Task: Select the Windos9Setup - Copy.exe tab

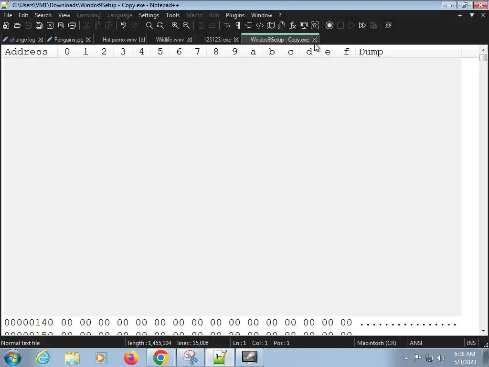Action: (x=280, y=40)
